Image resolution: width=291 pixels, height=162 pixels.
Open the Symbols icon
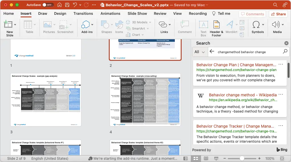point(256,24)
